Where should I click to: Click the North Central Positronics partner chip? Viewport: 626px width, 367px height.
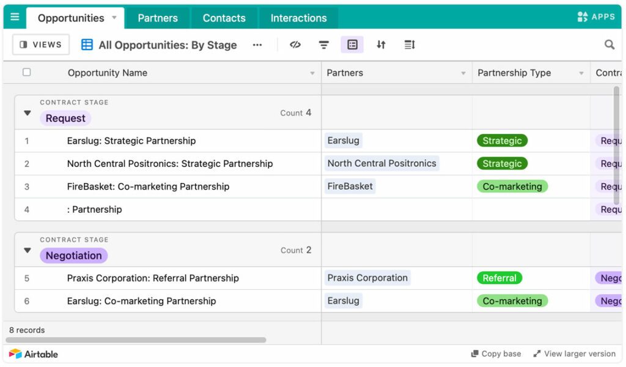click(381, 163)
